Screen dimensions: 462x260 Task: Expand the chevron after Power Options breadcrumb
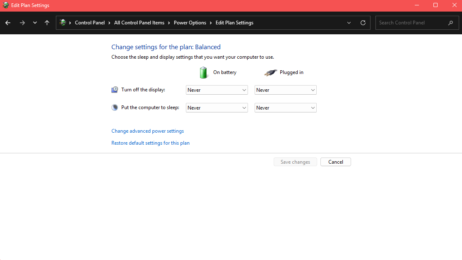(x=211, y=23)
